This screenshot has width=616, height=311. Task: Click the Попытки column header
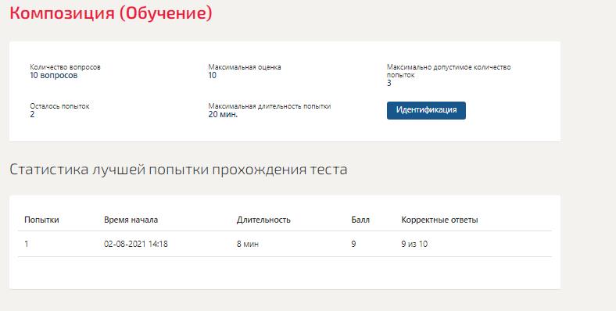pos(41,220)
